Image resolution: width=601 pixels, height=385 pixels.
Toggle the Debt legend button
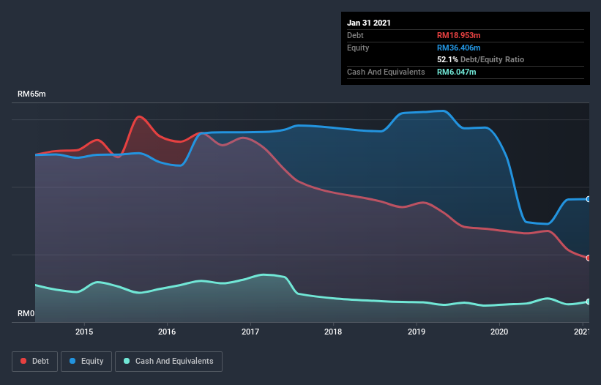click(x=35, y=362)
